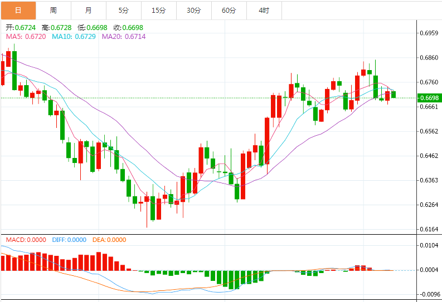This screenshot has width=442, height=302.
Task: Click the 0.6264 price axis label
Action: click(429, 205)
